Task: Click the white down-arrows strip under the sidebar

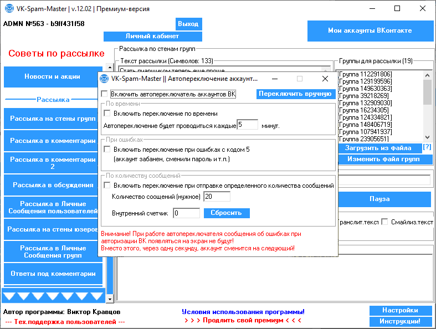Action: coord(54,295)
